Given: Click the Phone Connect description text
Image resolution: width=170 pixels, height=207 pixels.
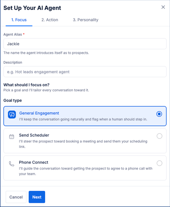Looking at the screenshot, I should click(85, 171).
